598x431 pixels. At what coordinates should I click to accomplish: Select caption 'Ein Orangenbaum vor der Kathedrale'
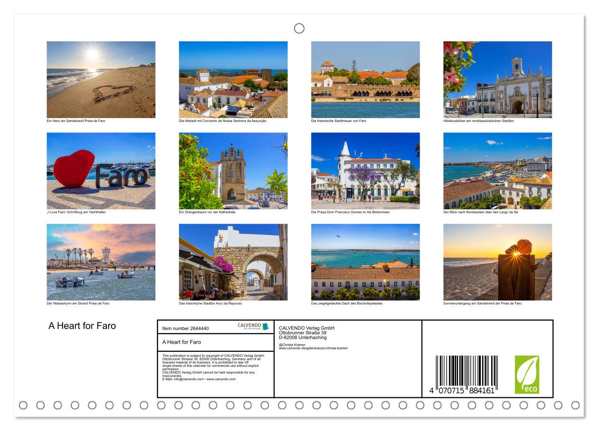point(207,212)
